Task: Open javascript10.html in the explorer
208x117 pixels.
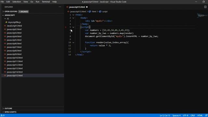Action: 15,58
